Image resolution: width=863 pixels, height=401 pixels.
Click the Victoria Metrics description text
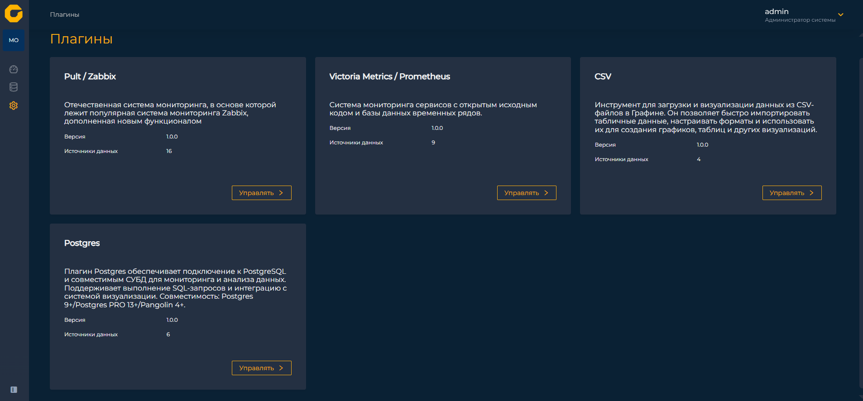coord(433,109)
